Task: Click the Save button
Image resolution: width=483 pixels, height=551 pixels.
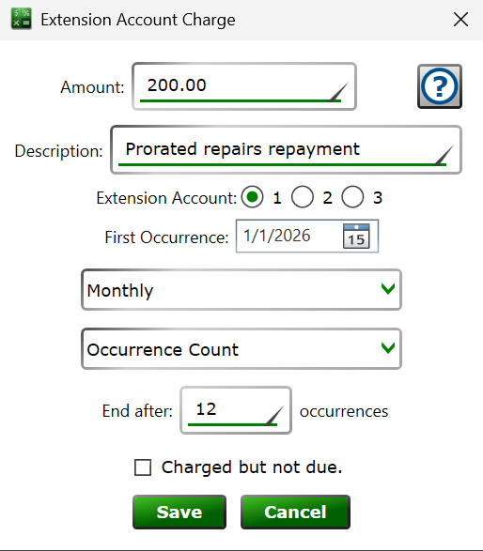Action: pos(179,512)
